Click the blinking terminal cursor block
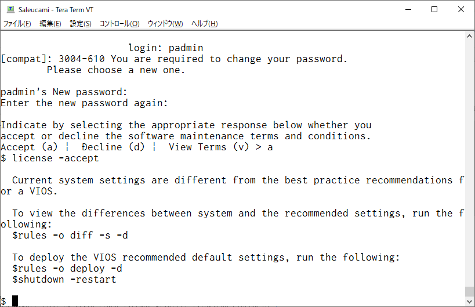The width and height of the screenshot is (475, 307). pos(15,301)
